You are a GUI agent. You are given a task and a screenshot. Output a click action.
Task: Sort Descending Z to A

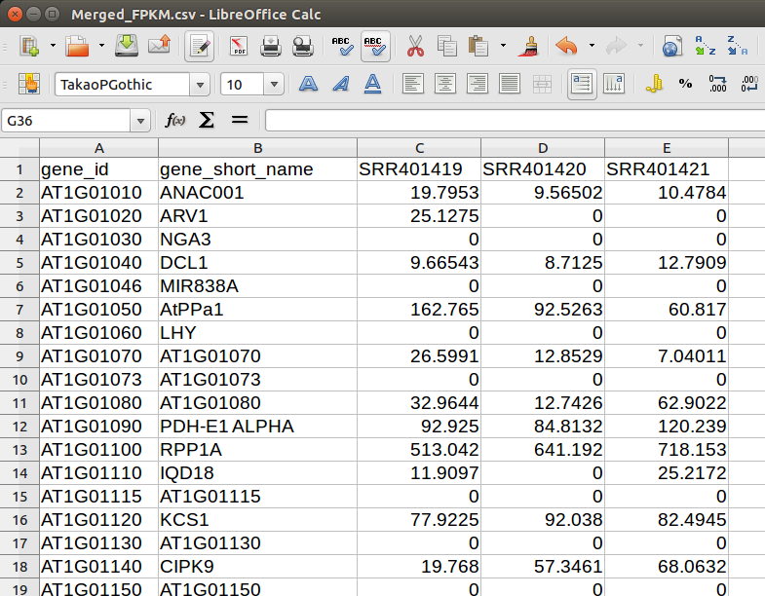[x=738, y=47]
